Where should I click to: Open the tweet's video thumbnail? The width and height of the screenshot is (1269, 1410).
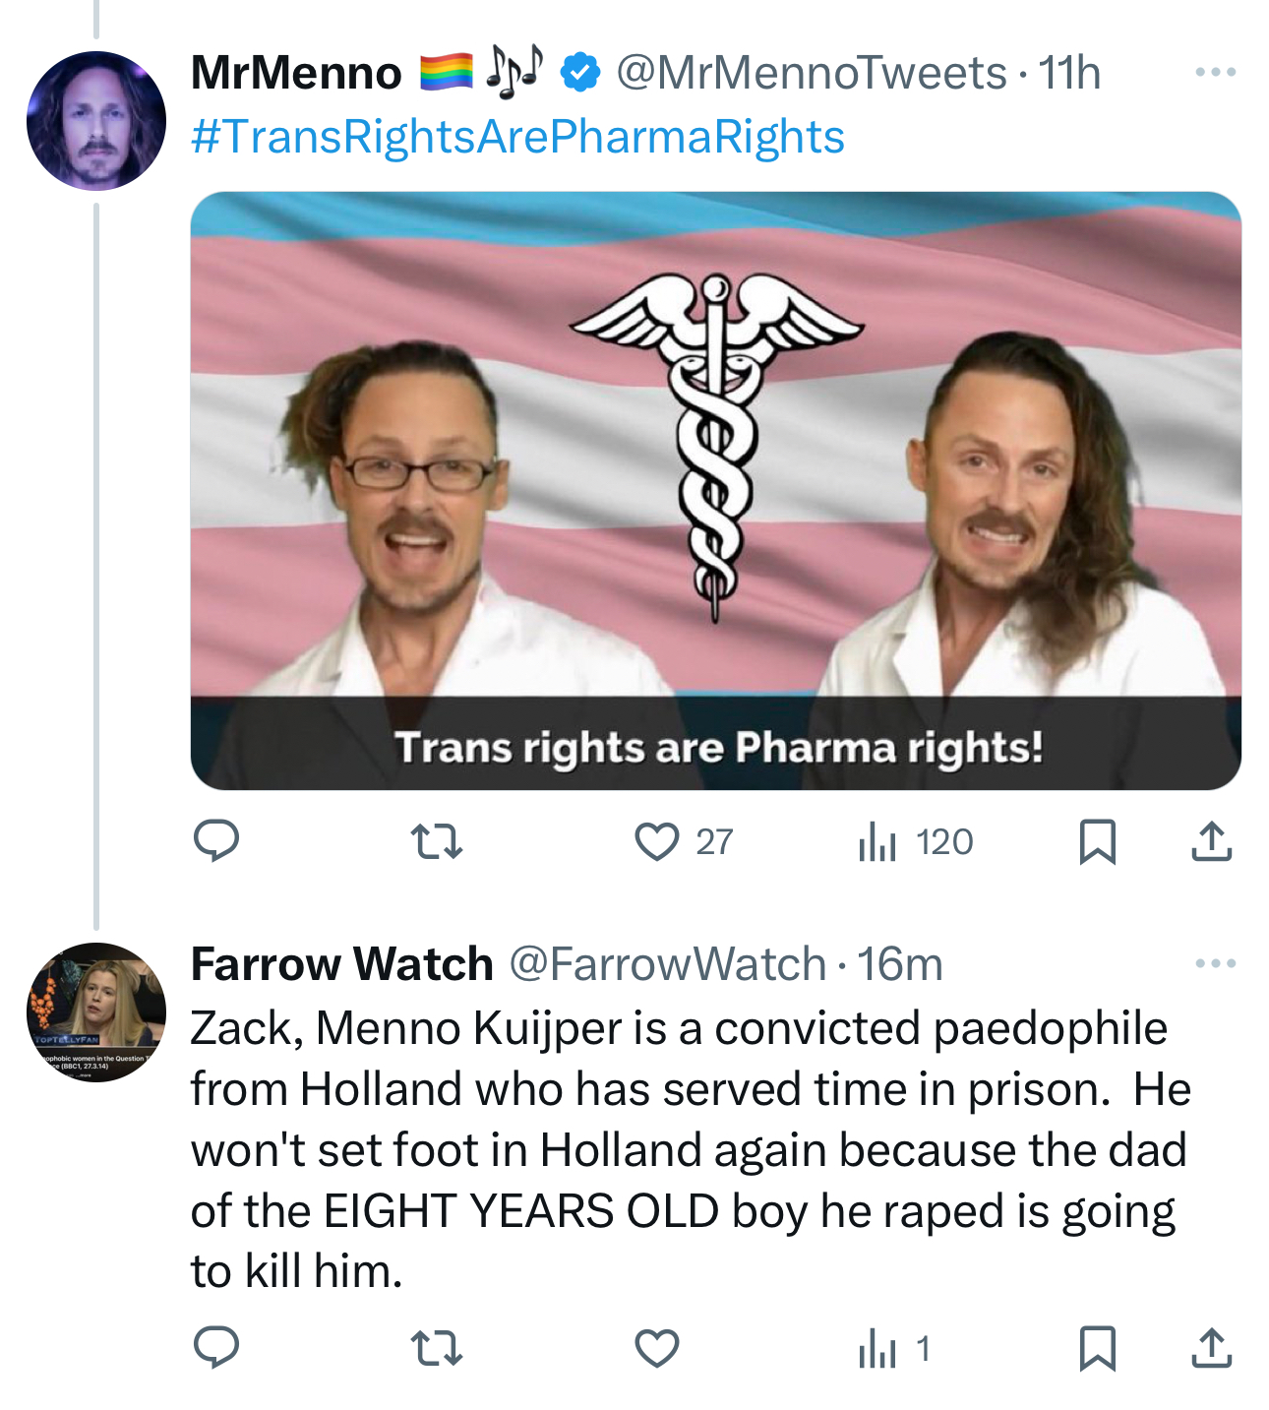pos(715,490)
